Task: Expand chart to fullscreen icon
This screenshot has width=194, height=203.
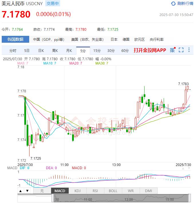Action: pos(181,50)
